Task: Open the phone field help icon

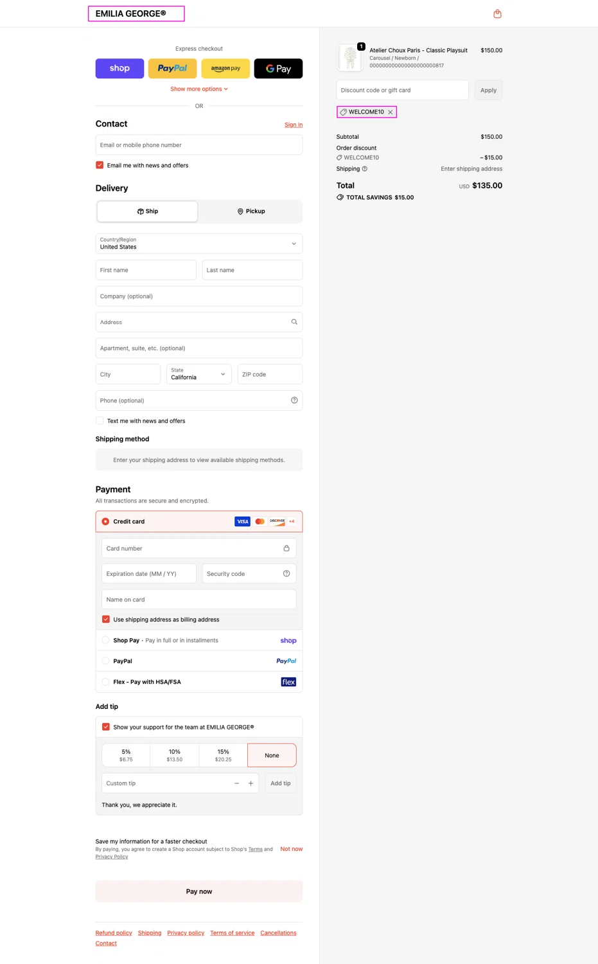Action: click(294, 400)
